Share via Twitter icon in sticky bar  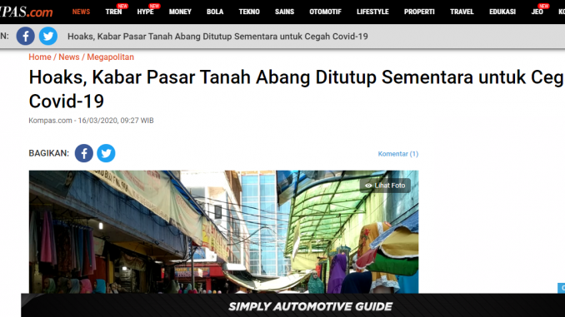tap(48, 36)
